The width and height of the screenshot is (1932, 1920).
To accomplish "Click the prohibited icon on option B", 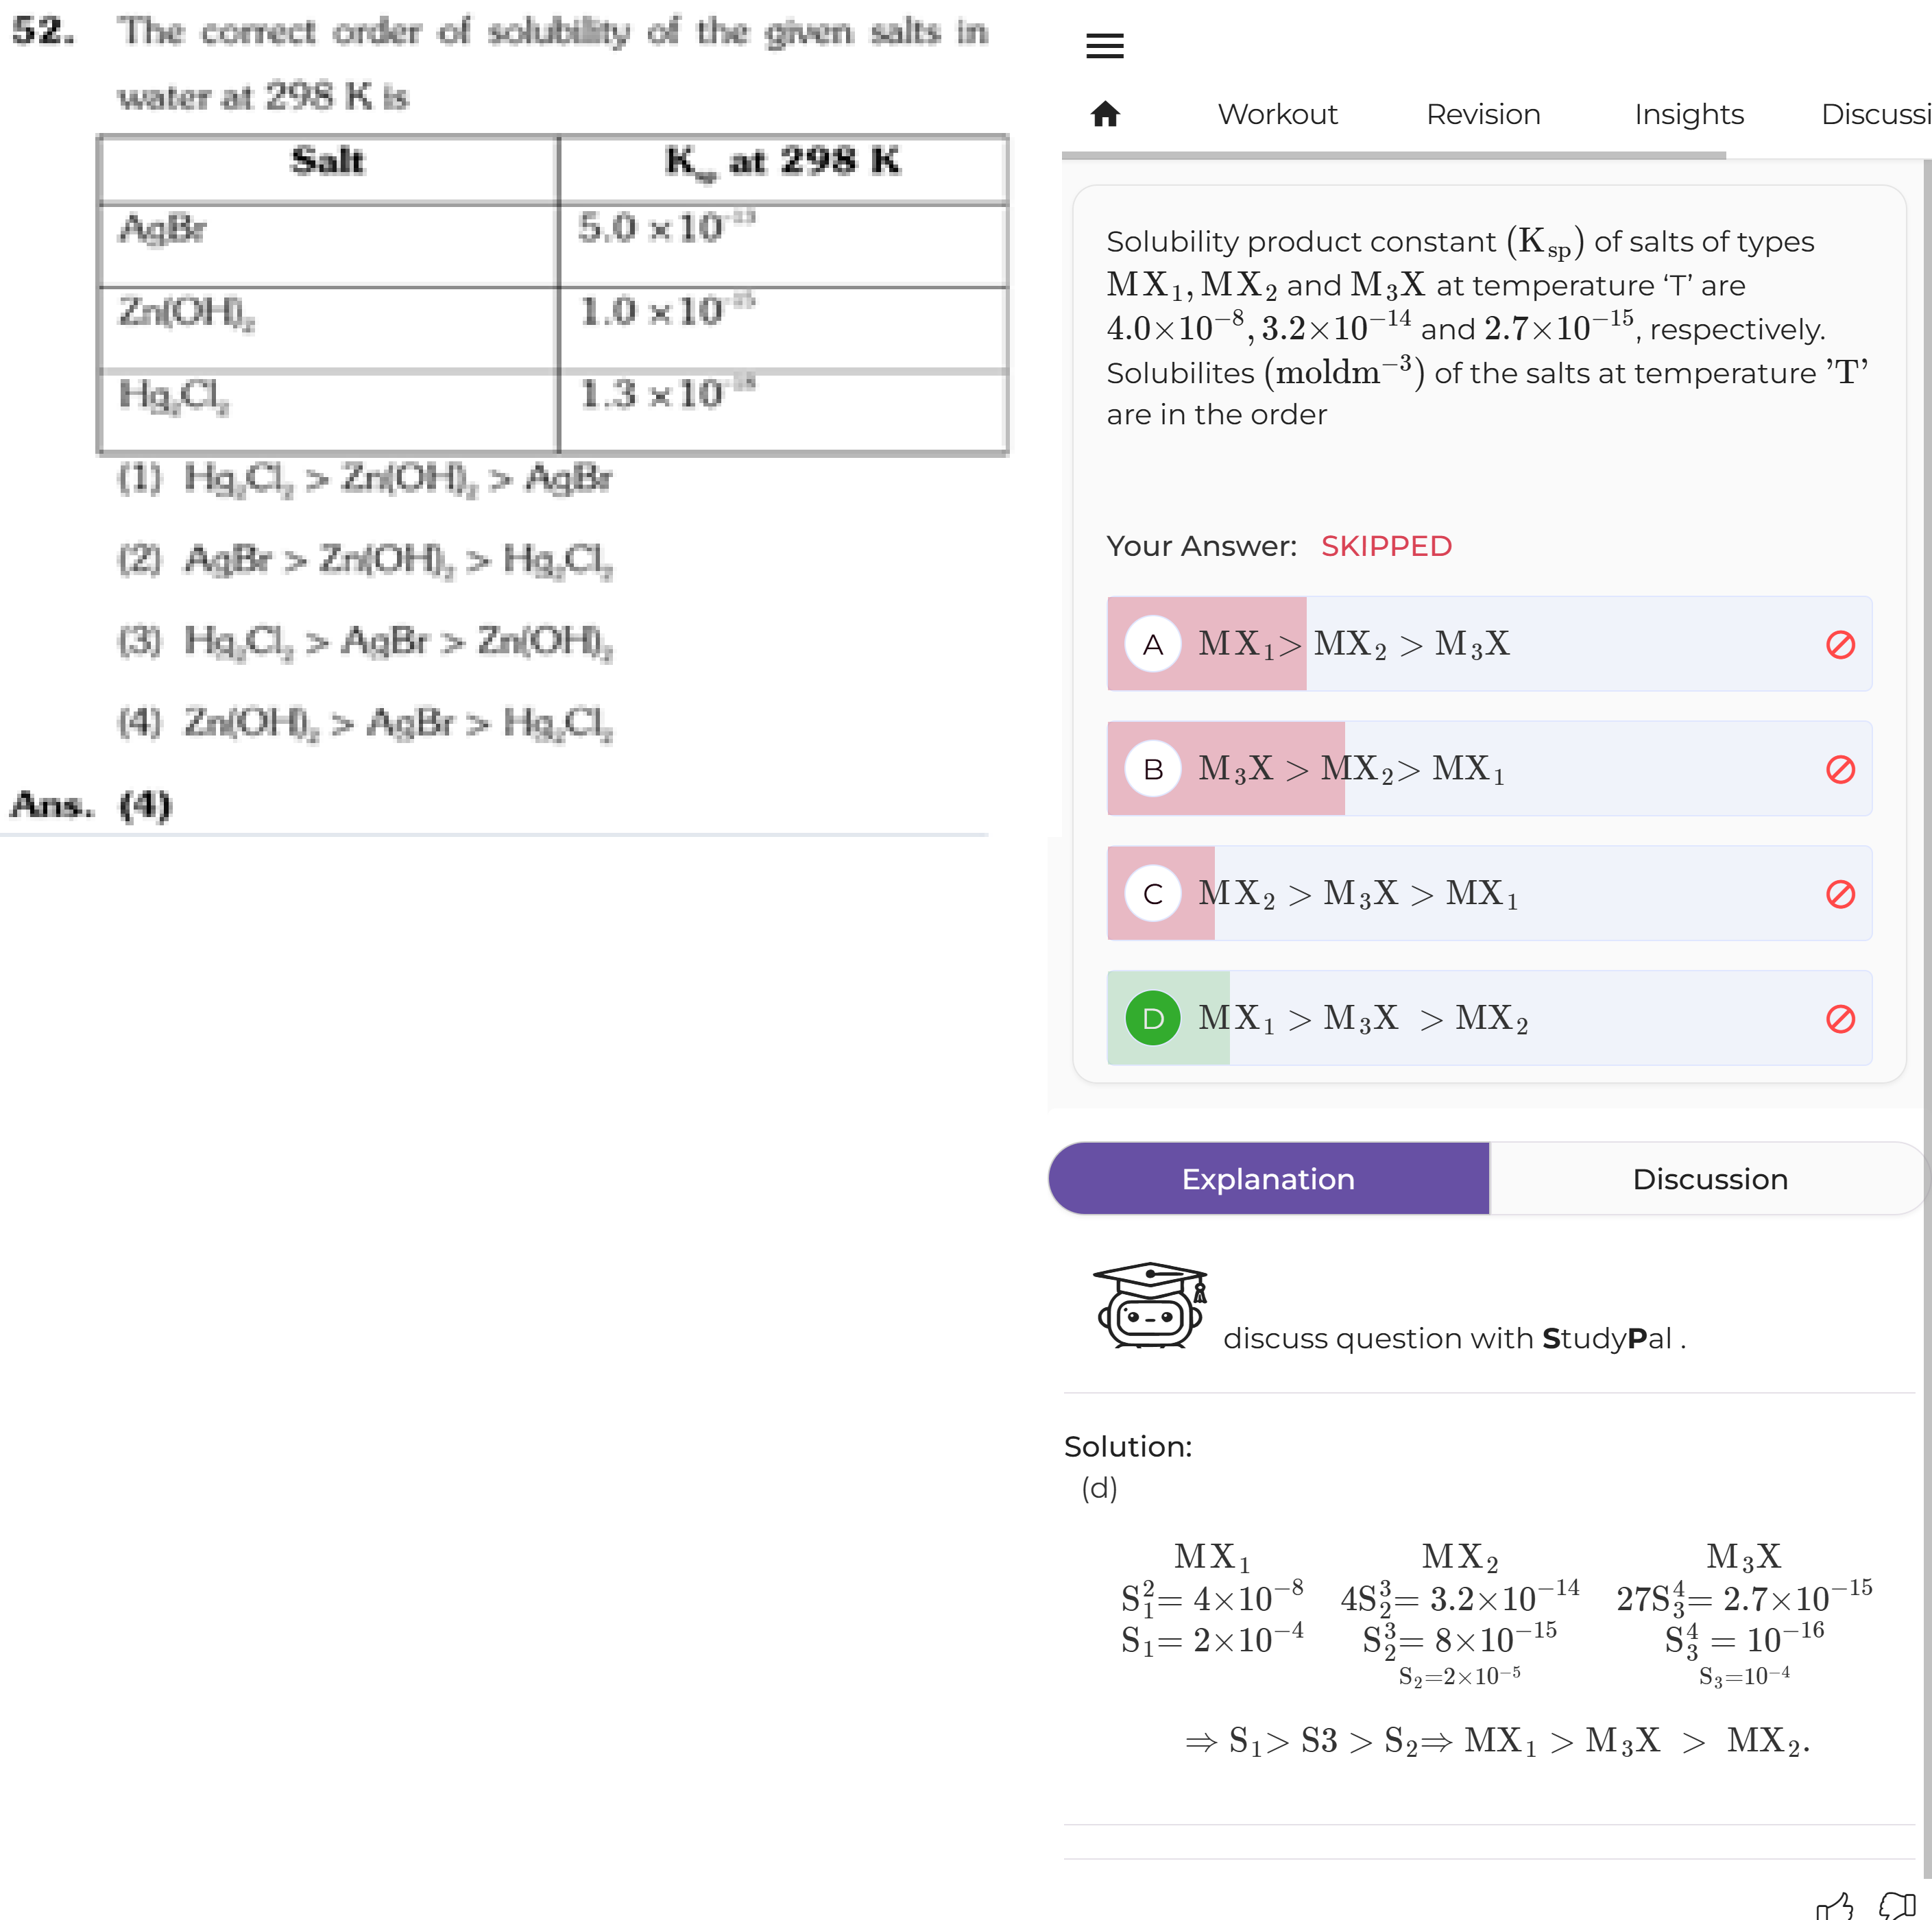I will tap(1840, 769).
